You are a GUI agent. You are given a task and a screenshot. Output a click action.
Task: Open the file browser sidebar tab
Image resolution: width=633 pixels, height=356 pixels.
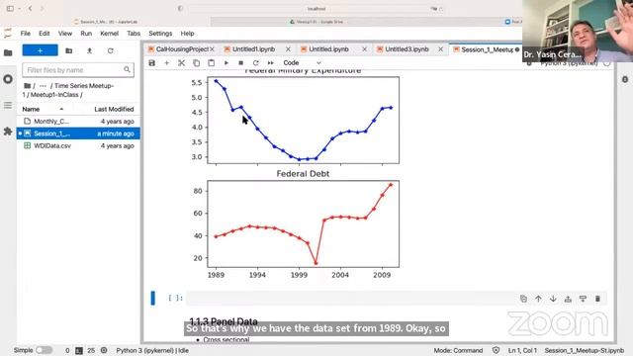click(8, 52)
